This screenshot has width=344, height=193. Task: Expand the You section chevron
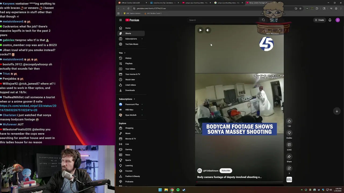pyautogui.click(x=125, y=53)
